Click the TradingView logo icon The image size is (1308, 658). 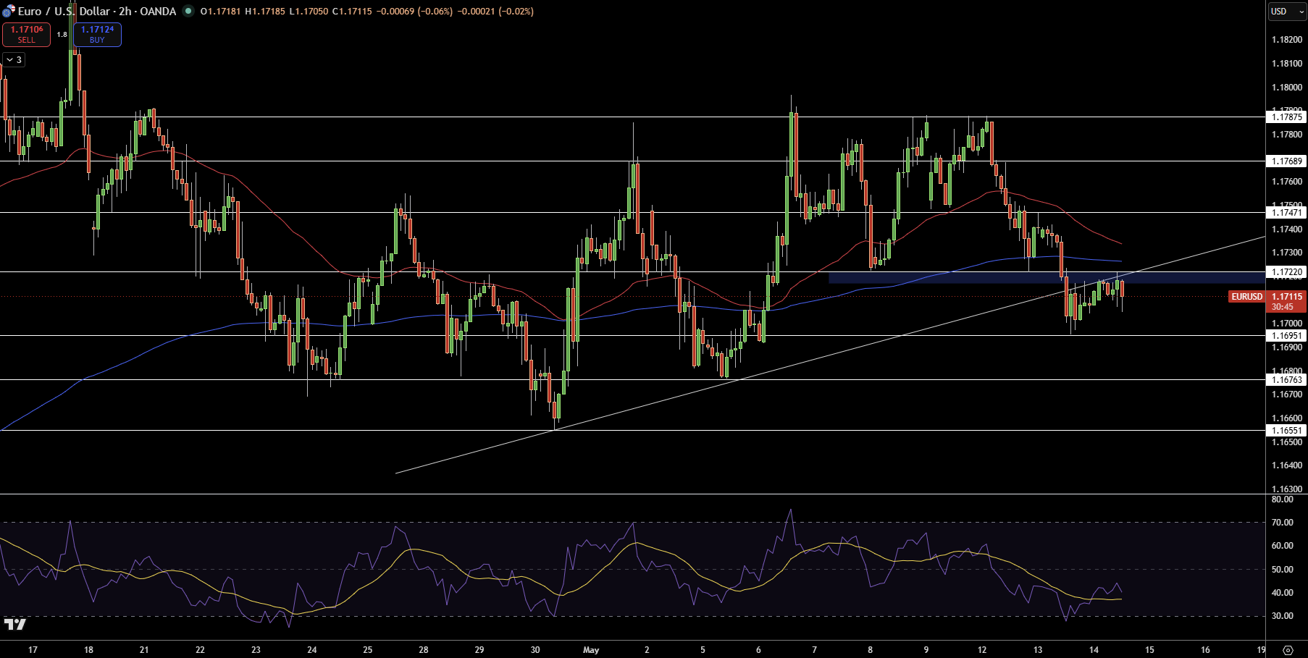point(14,624)
